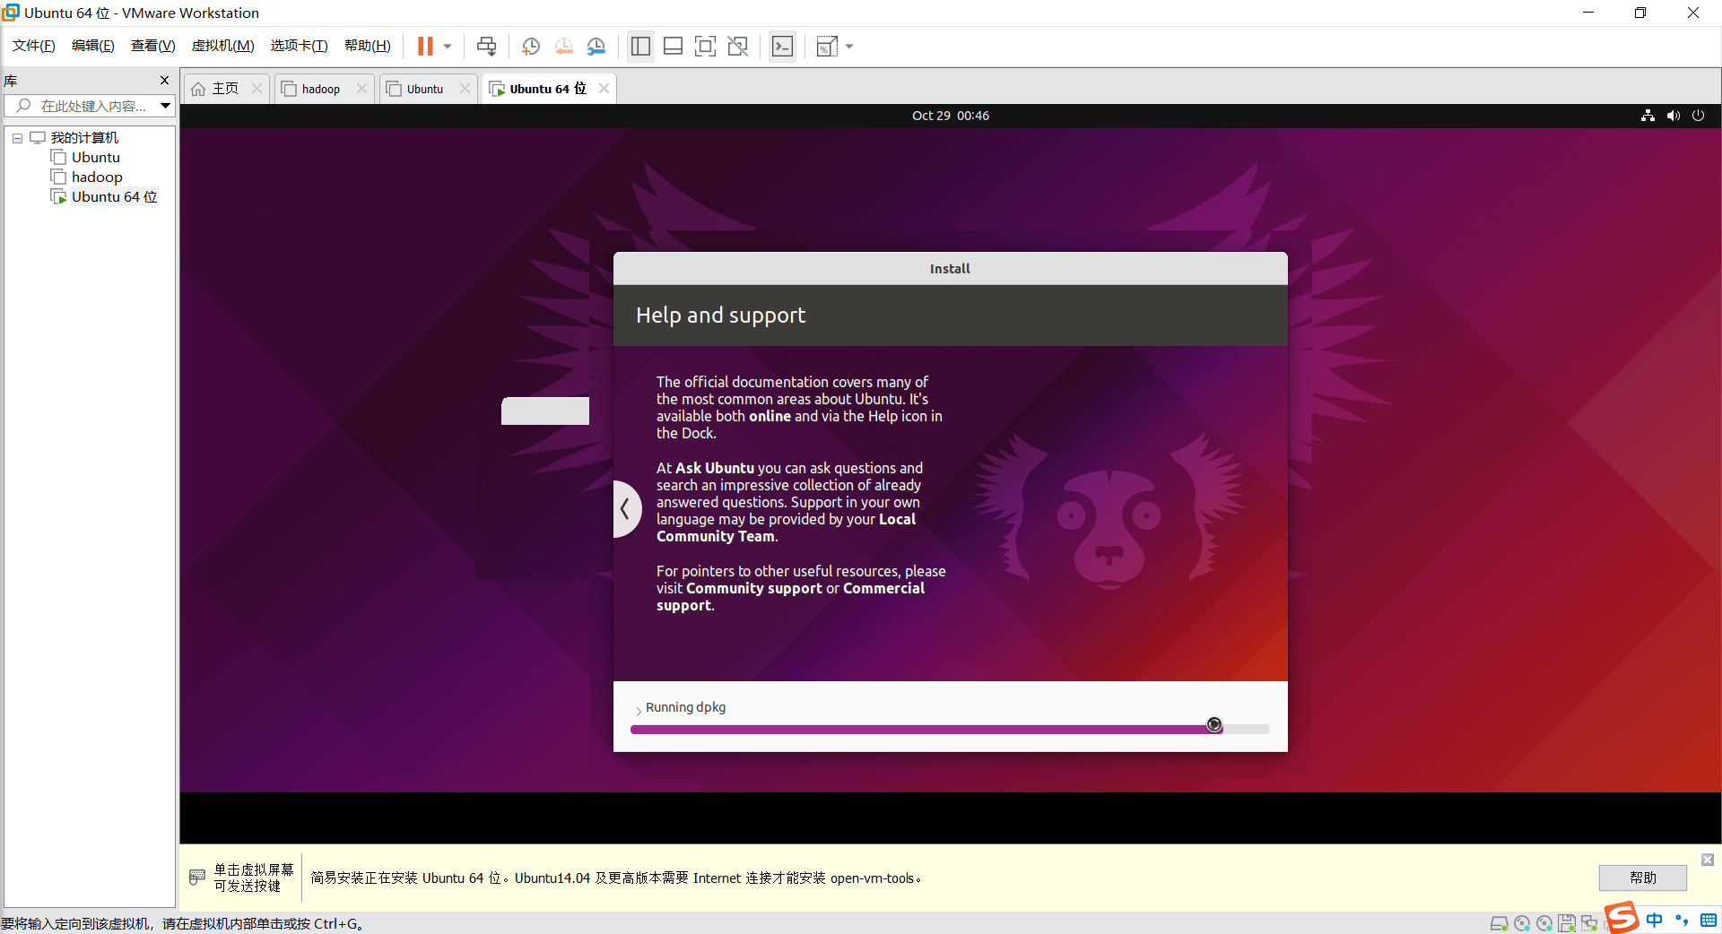The width and height of the screenshot is (1722, 934).
Task: Pause the virtual machine with the orange pause icon
Action: [425, 46]
